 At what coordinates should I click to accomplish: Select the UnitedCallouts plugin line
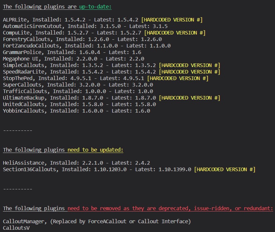click(x=79, y=104)
